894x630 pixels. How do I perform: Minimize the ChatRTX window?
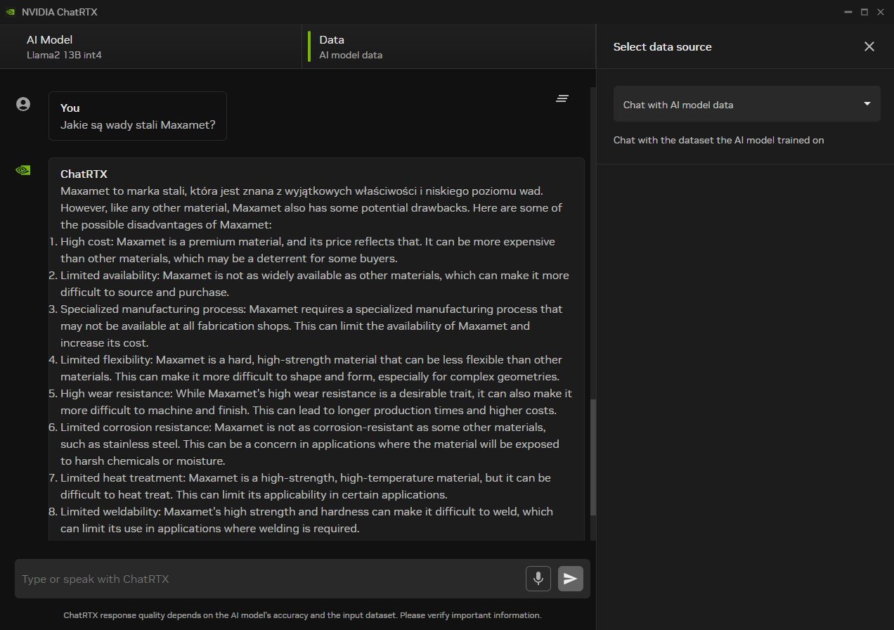coord(847,11)
